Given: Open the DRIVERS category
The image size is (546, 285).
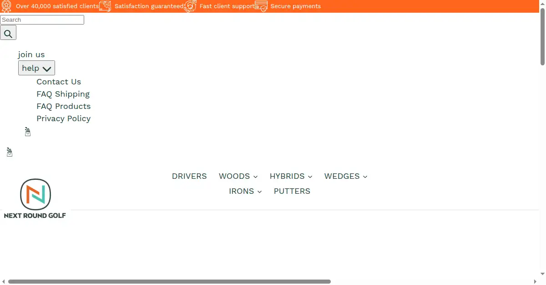Looking at the screenshot, I should tap(189, 176).
